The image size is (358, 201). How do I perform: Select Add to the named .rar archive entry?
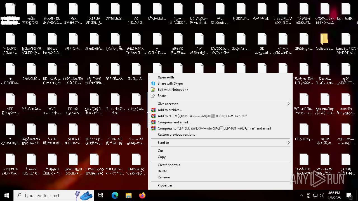[x=220, y=116]
